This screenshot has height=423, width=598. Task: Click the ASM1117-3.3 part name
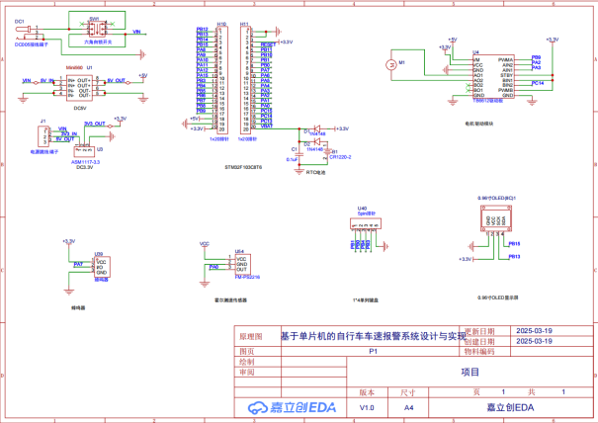click(x=86, y=162)
